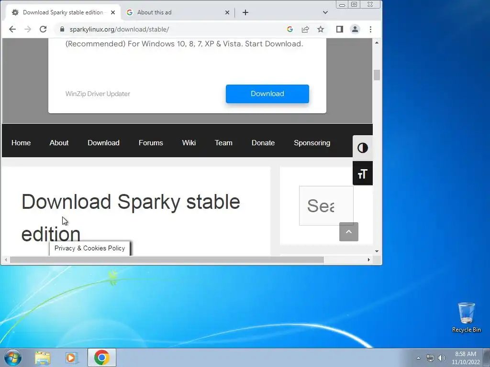Open Chrome three-dot menu
Image resolution: width=490 pixels, height=367 pixels.
click(371, 29)
